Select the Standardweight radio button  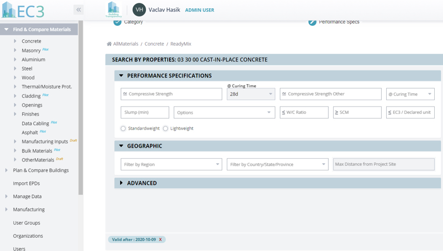click(123, 129)
